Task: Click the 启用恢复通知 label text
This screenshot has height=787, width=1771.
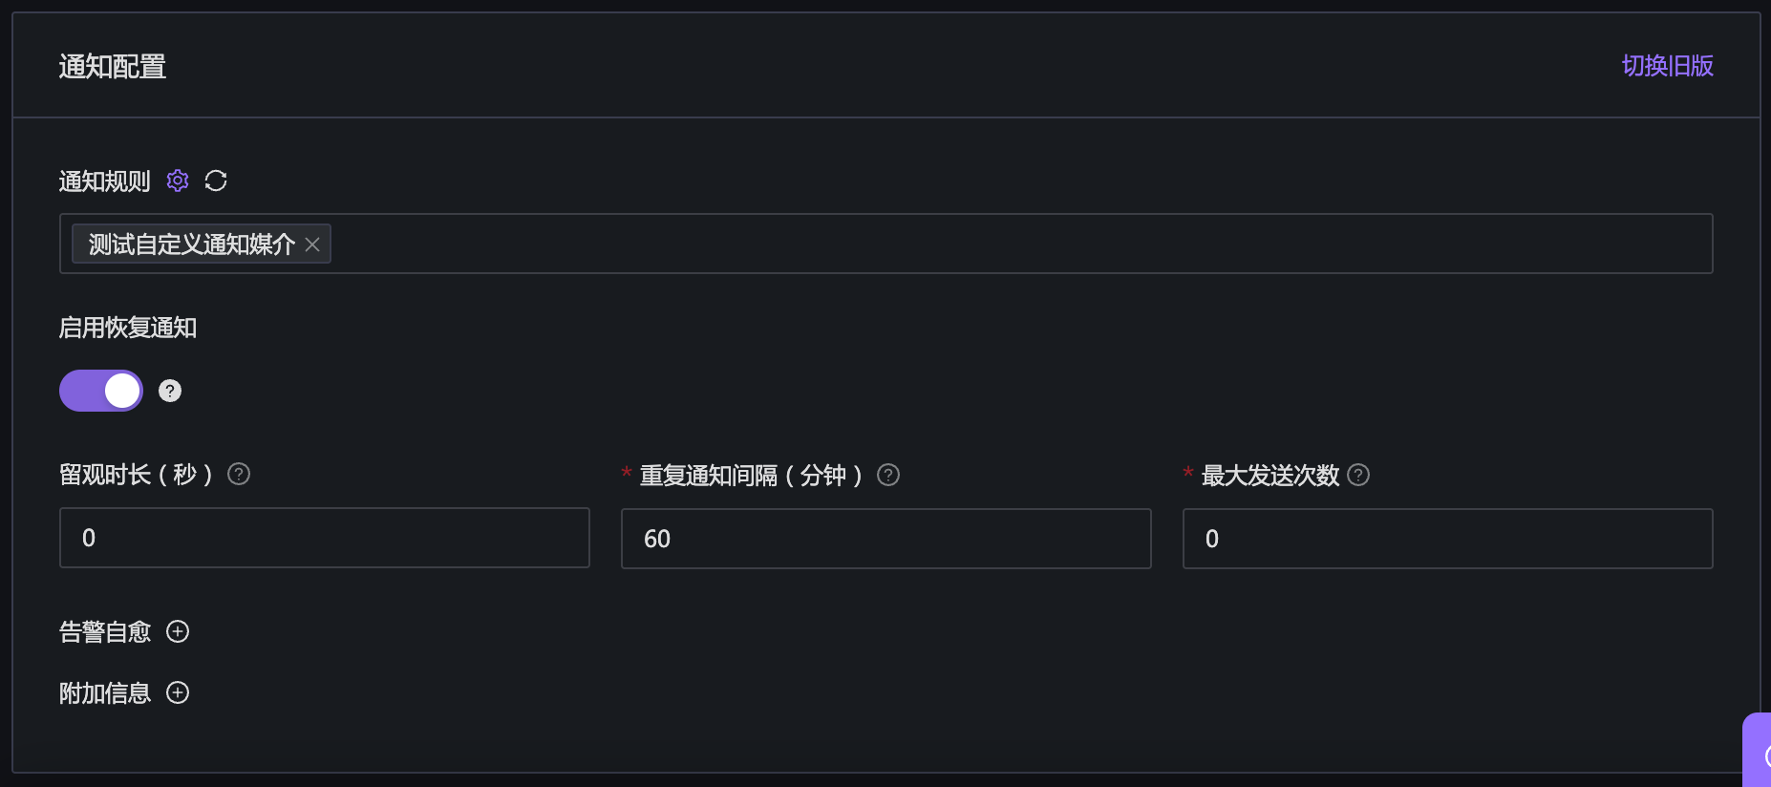Action: (128, 328)
